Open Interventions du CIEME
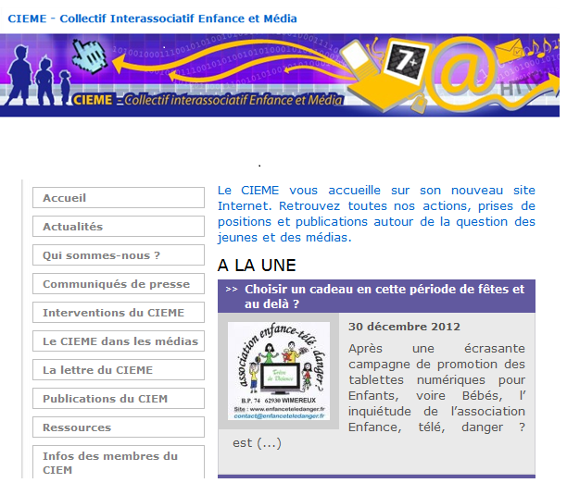Image resolution: width=567 pixels, height=483 pixels. [x=118, y=313]
